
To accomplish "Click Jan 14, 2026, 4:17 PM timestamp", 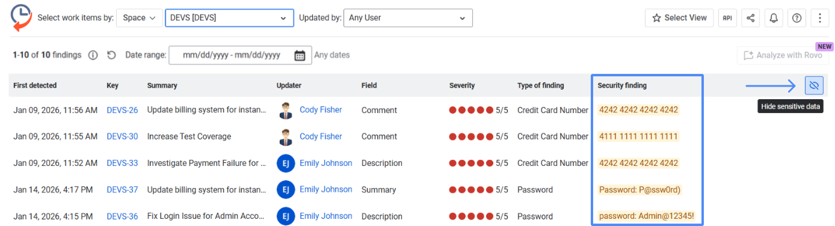I will pos(53,189).
